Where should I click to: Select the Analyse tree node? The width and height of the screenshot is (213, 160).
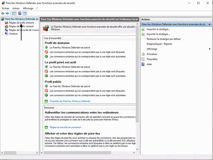click(13, 34)
